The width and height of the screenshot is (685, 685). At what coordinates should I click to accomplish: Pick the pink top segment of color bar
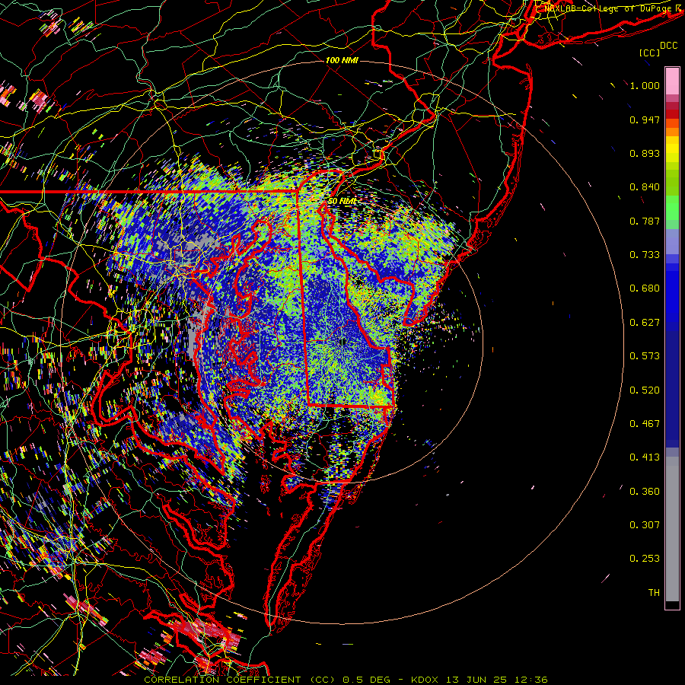coord(672,81)
